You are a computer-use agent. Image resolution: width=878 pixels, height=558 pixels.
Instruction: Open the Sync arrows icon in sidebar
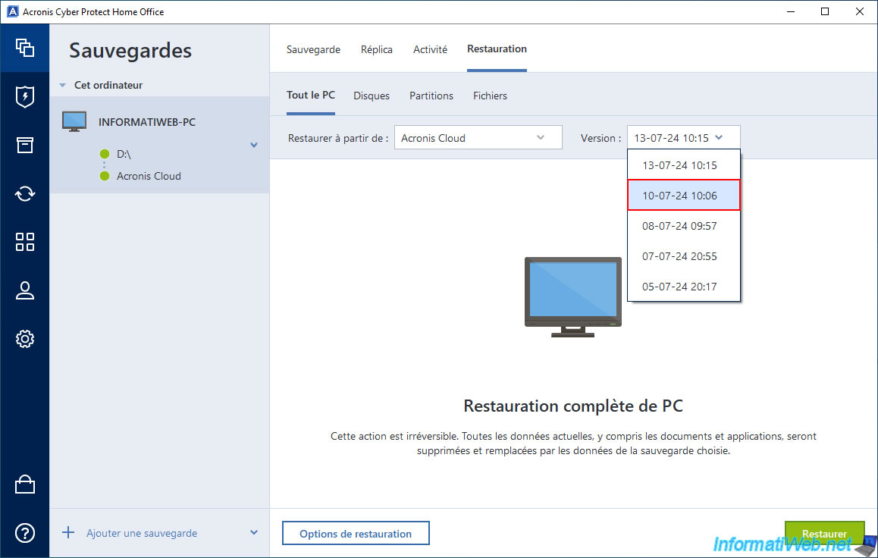click(24, 193)
